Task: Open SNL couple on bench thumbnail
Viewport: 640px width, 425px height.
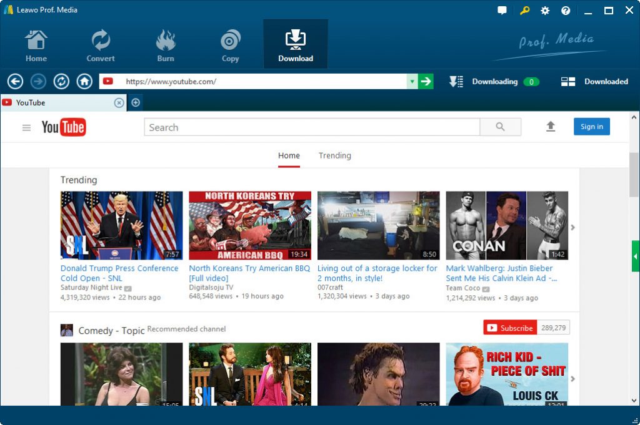Action: click(250, 374)
